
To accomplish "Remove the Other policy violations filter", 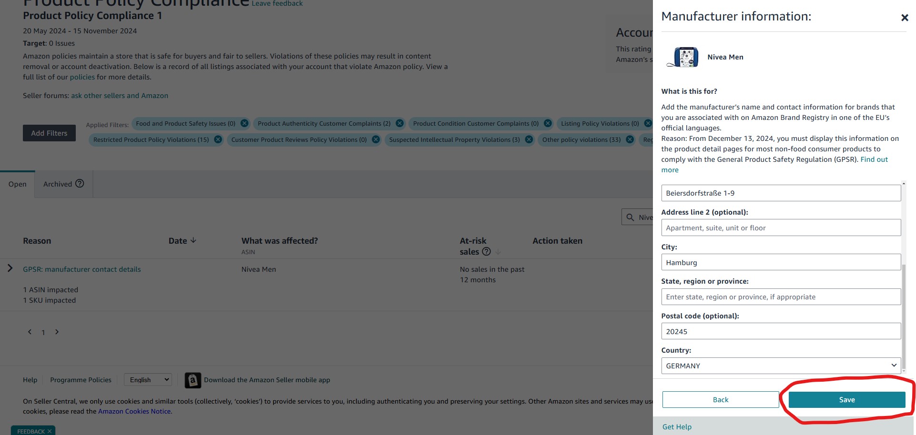I will (630, 139).
